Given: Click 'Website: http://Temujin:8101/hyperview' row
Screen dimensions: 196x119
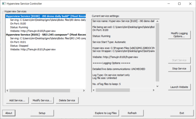Looking at the screenshot, I should [33, 49].
